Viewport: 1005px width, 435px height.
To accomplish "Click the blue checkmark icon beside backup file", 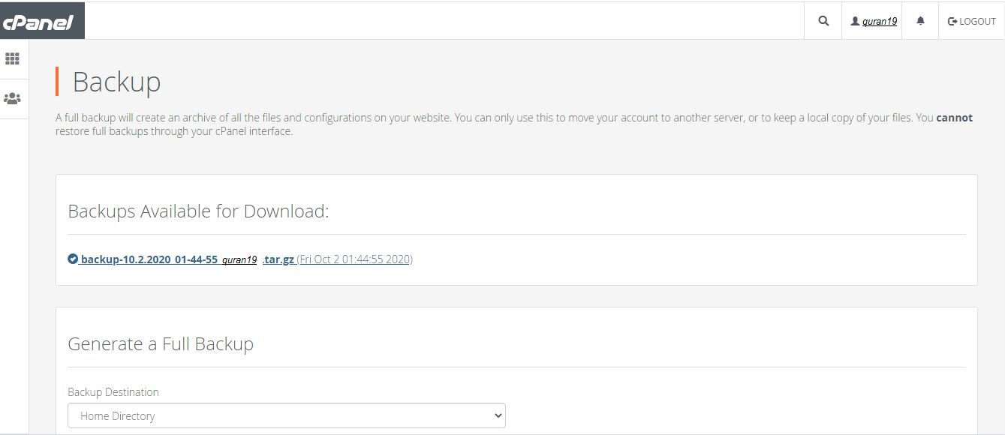I will tap(73, 259).
